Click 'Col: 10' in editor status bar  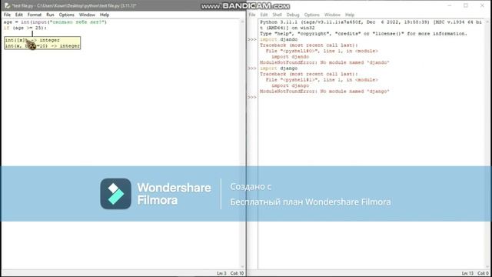pyautogui.click(x=237, y=273)
